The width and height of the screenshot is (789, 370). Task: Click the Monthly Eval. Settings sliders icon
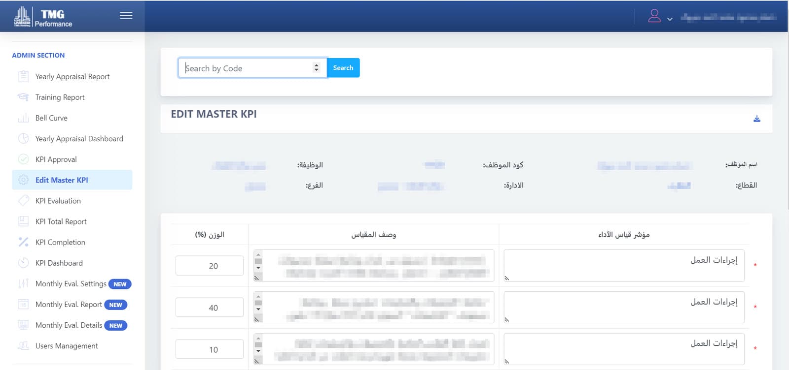pyautogui.click(x=23, y=283)
